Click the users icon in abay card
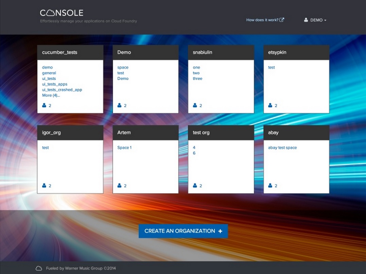 270,186
